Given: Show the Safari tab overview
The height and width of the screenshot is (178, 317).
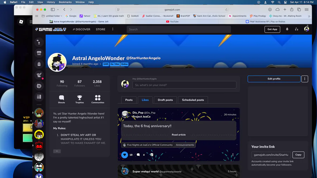Looking at the screenshot, I should coord(299,9).
